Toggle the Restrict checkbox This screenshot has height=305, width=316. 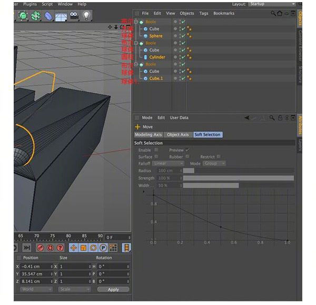tap(219, 156)
